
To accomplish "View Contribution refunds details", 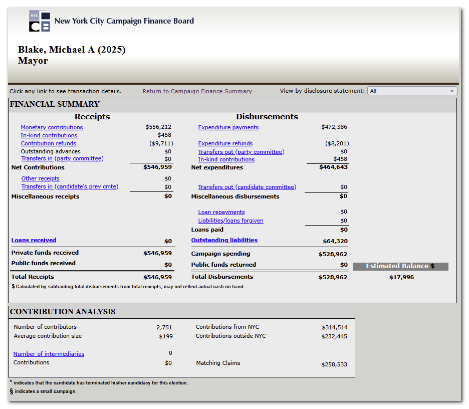I will 49,143.
